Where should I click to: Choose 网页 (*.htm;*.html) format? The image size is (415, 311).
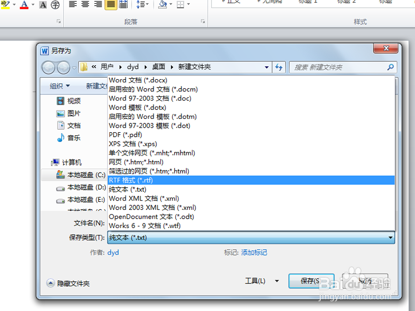click(x=251, y=162)
